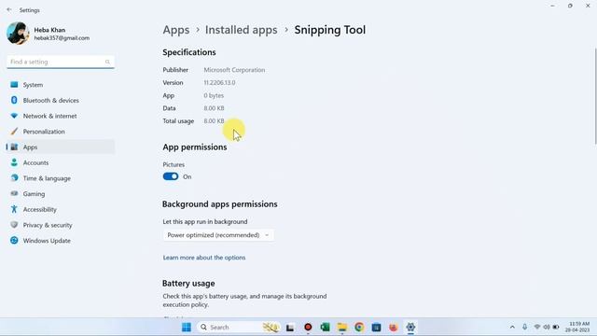The height and width of the screenshot is (336, 597).
Task: Click the search magnifier in Find a setting
Action: tap(108, 62)
